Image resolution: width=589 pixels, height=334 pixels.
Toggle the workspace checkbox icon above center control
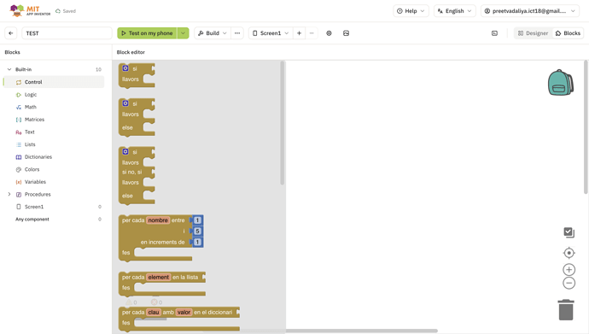tap(569, 232)
